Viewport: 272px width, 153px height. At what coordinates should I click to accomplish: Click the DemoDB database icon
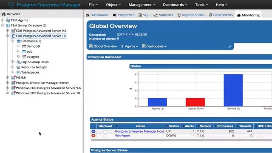point(24,46)
